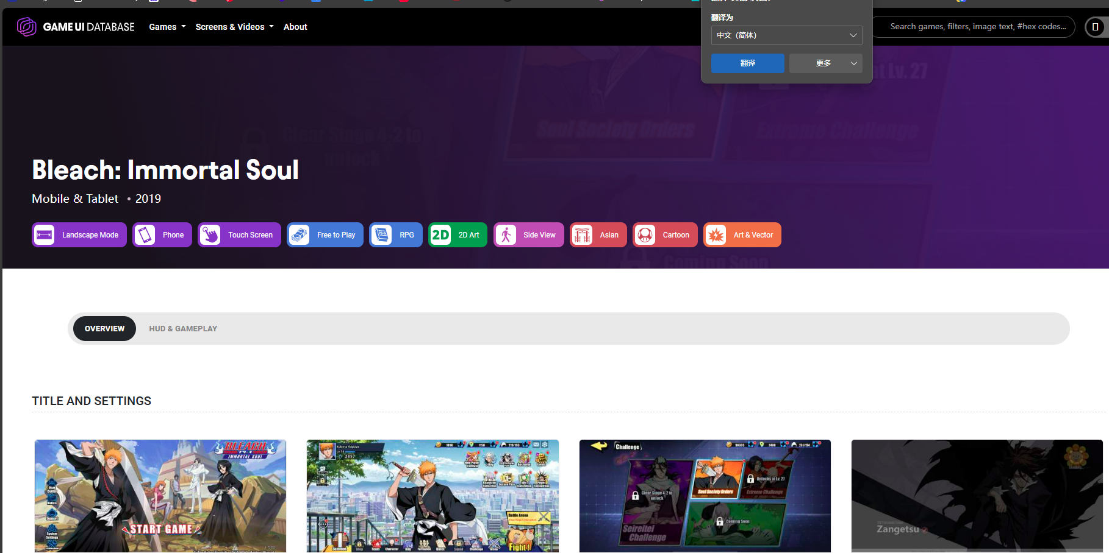This screenshot has width=1109, height=553.
Task: Click the blue 翻译 translate button
Action: point(747,63)
